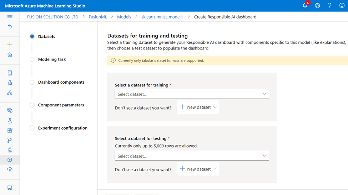Click 'Datasets for training and testing' heading
348x195 pixels.
coord(147,36)
